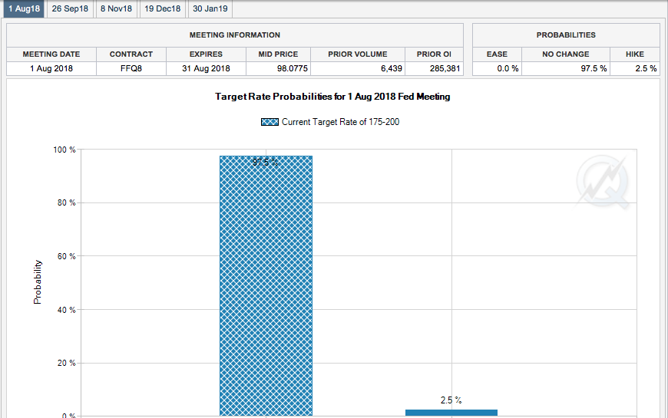Image resolution: width=668 pixels, height=418 pixels.
Task: Click the tall 97.5 % hatched bar
Action: click(266, 284)
